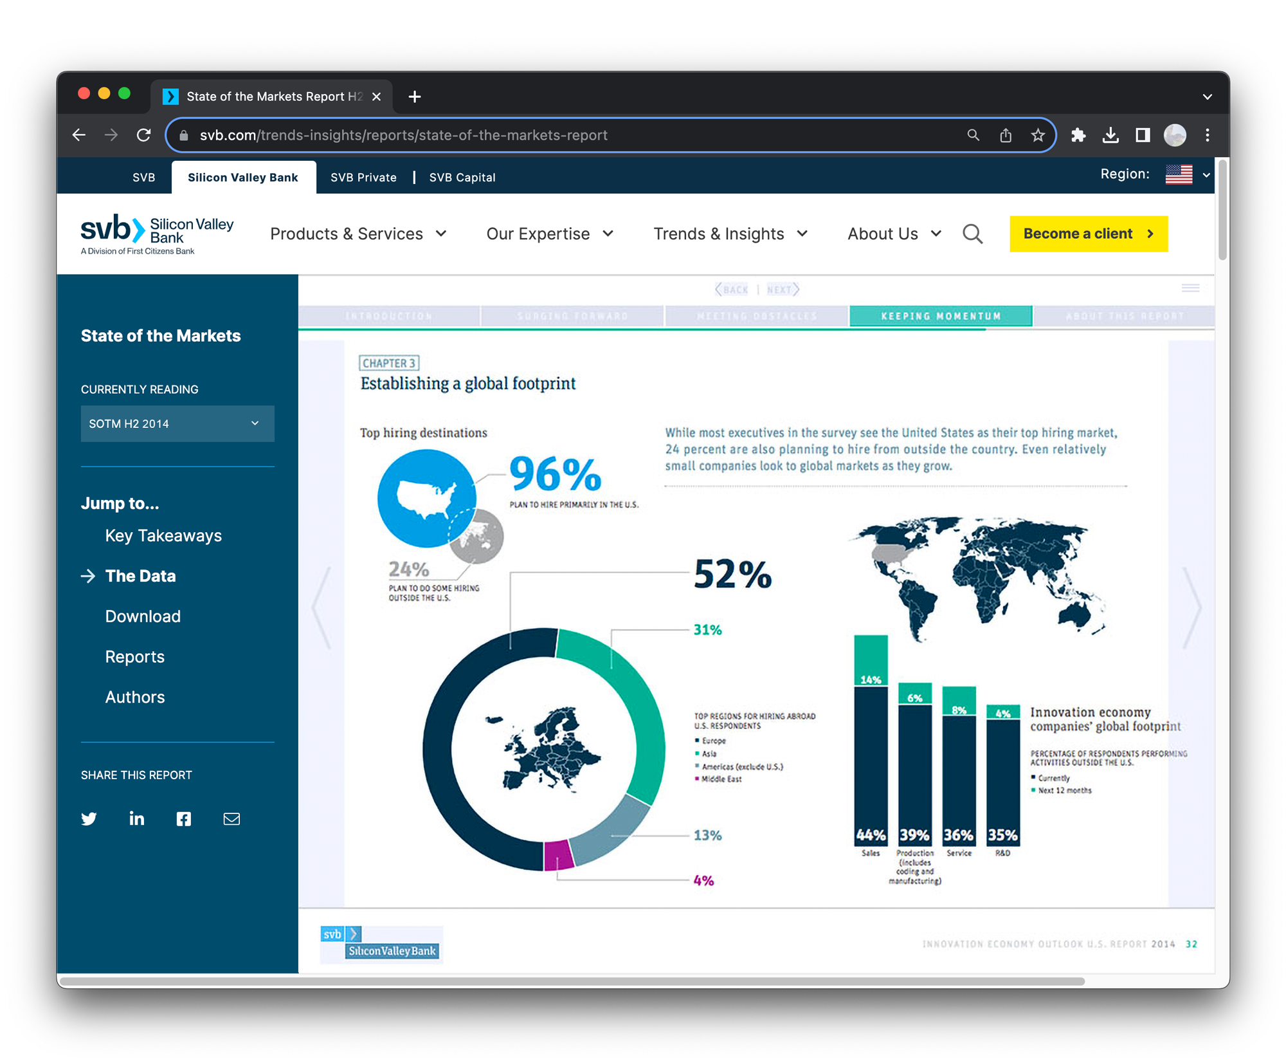
Task: Toggle the browser side panel icon
Action: [x=1143, y=135]
